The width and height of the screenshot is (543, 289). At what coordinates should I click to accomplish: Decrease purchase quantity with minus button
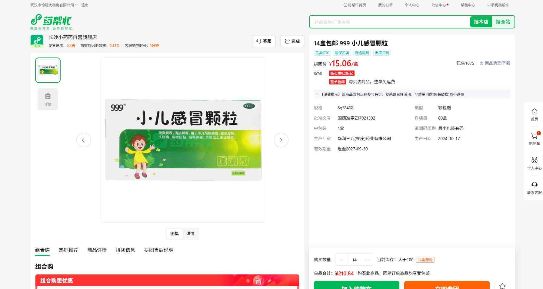342,260
